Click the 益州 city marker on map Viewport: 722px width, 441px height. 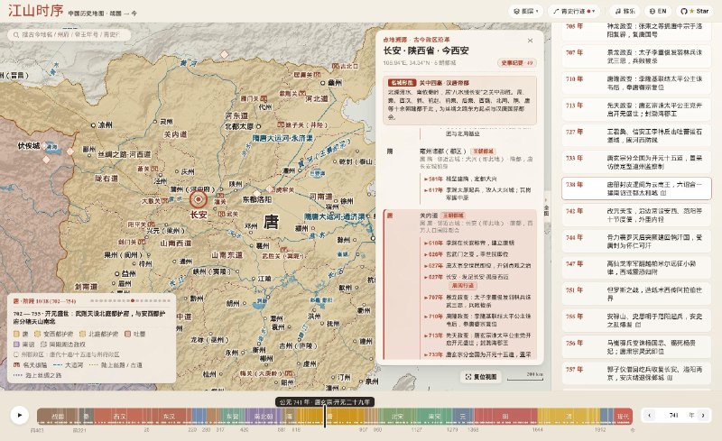pos(117,273)
